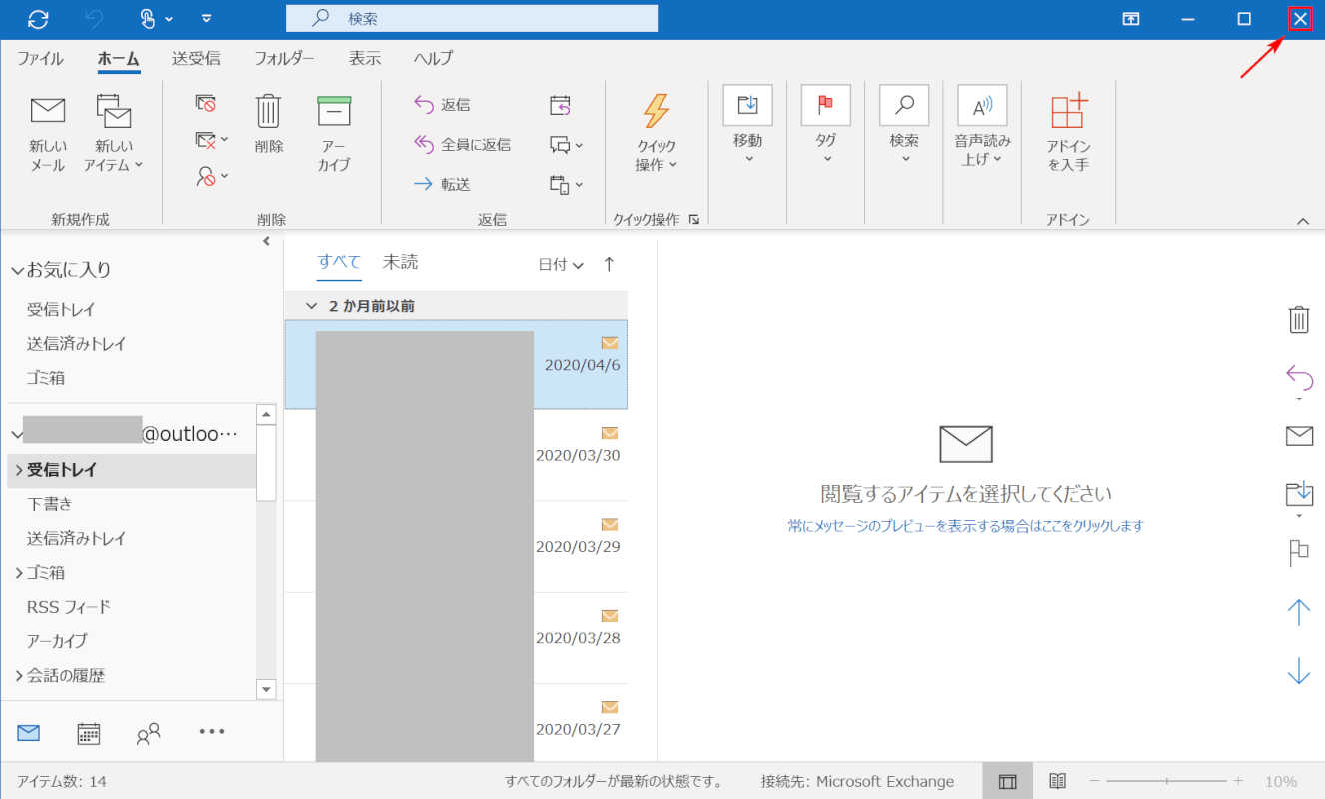Expand the ゴミ箱 folder under account
The image size is (1325, 799).
click(19, 573)
